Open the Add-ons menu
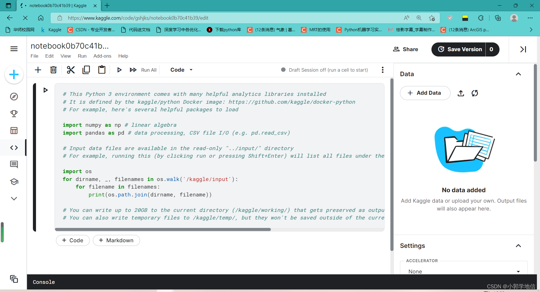540x292 pixels. click(102, 56)
